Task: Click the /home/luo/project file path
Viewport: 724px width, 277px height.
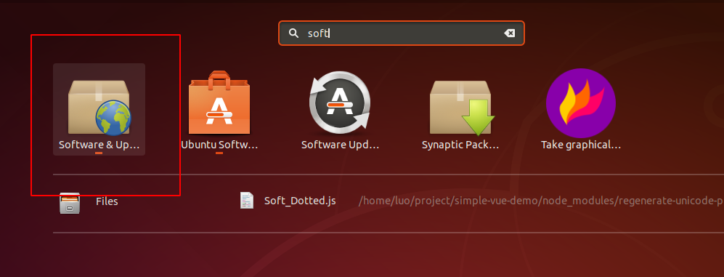Action: point(541,201)
